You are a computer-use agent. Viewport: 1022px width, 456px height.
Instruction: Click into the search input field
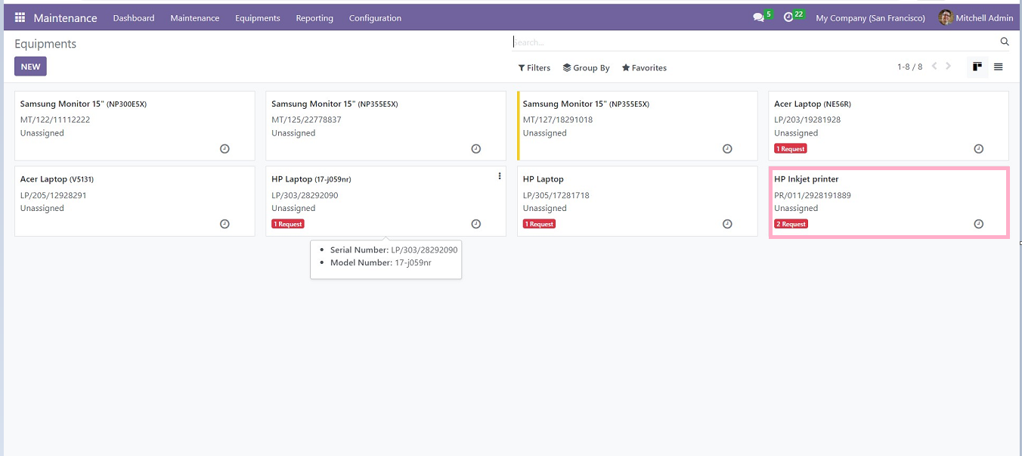tap(756, 42)
